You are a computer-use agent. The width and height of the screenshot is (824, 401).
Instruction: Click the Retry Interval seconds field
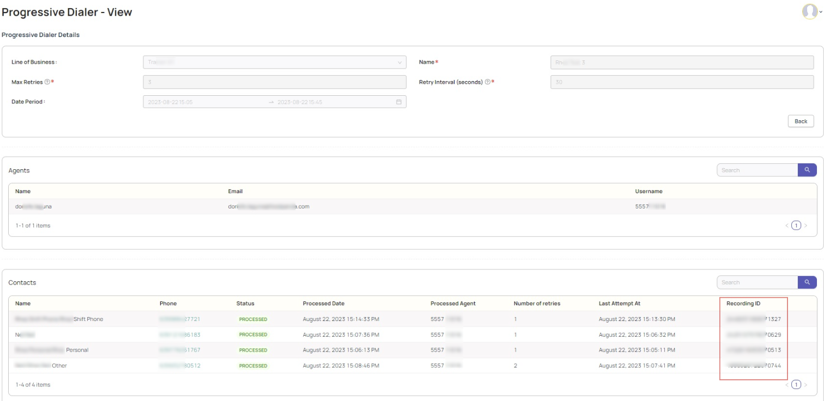[682, 82]
